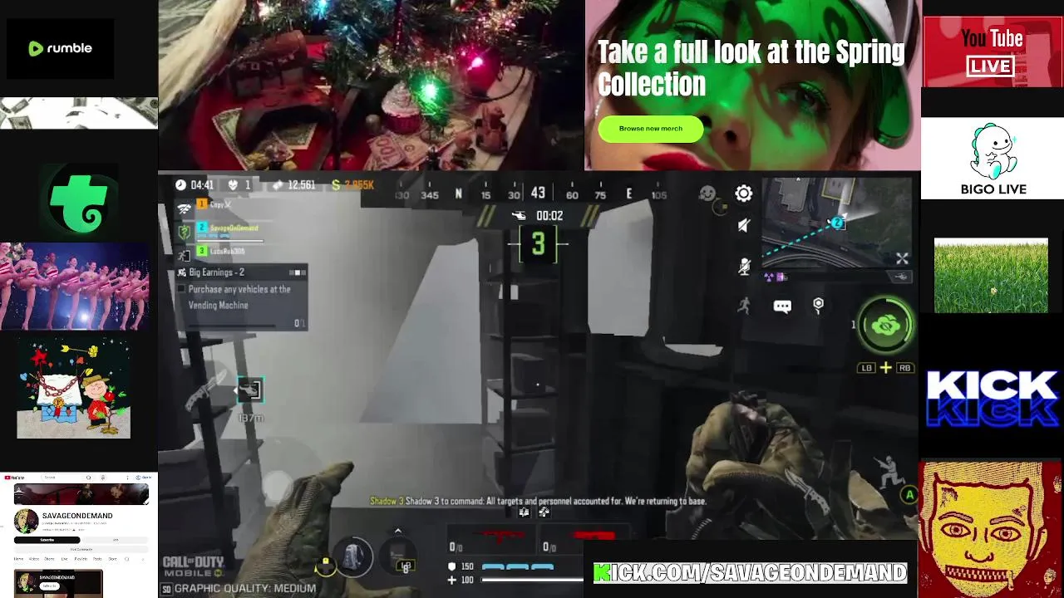This screenshot has height=598, width=1064.
Task: Select squad member number 1 entry
Action: [214, 204]
